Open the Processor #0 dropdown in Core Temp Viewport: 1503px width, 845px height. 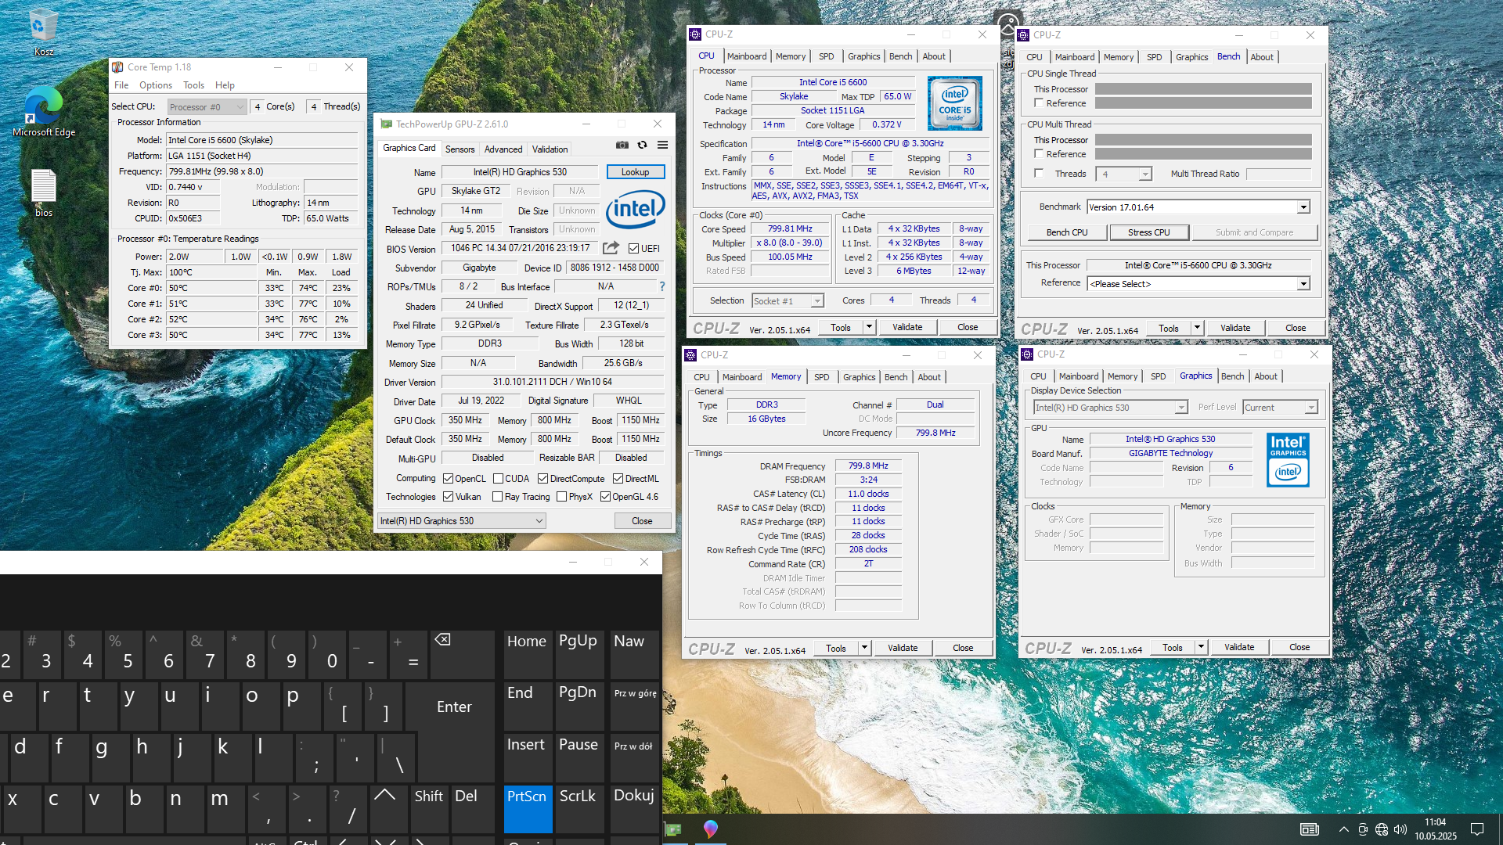pos(207,107)
